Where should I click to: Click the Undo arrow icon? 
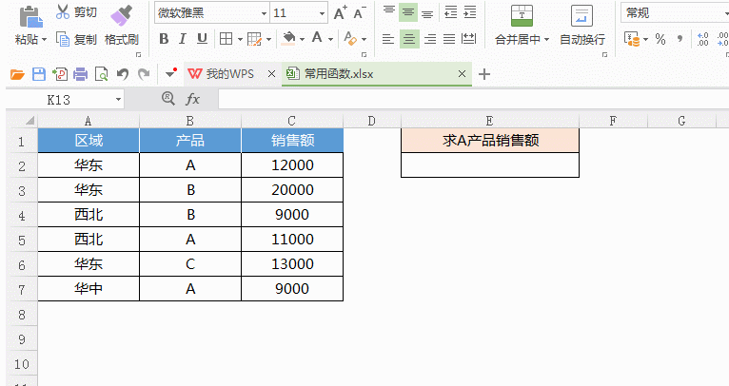(121, 74)
